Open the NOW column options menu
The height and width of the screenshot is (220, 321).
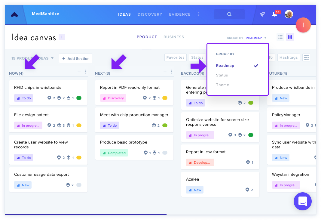pos(86,72)
